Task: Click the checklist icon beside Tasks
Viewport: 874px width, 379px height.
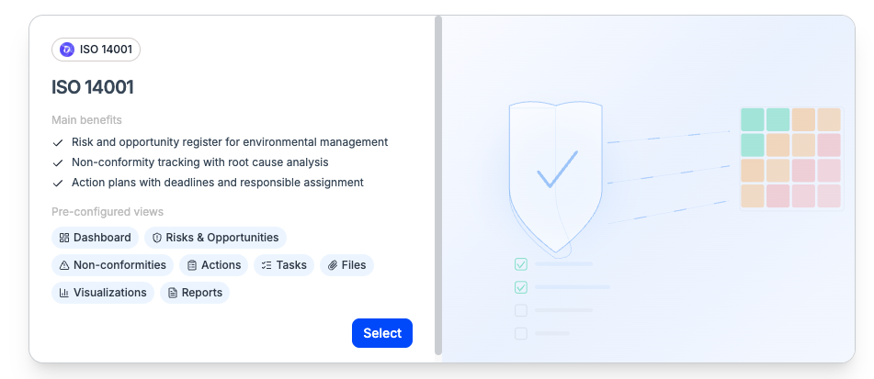Action: click(267, 265)
